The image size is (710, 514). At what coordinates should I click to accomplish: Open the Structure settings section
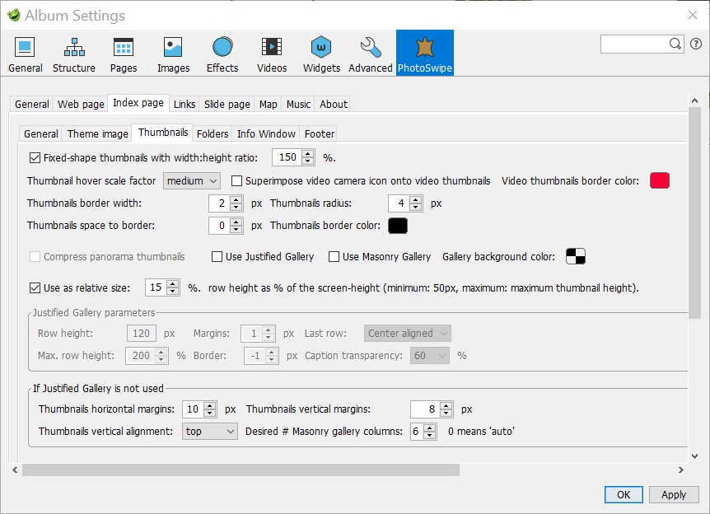[x=74, y=54]
